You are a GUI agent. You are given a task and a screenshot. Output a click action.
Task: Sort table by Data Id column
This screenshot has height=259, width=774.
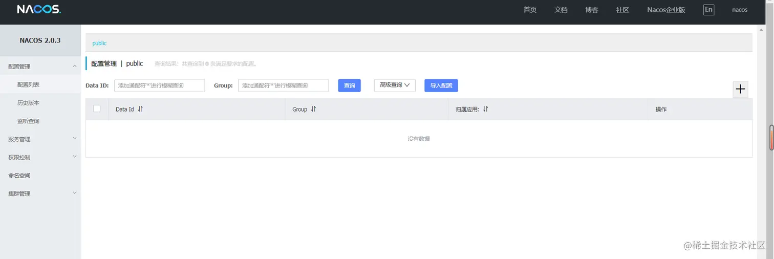pyautogui.click(x=140, y=109)
